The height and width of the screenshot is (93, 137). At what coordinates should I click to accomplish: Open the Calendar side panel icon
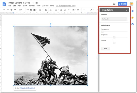click(x=132, y=11)
